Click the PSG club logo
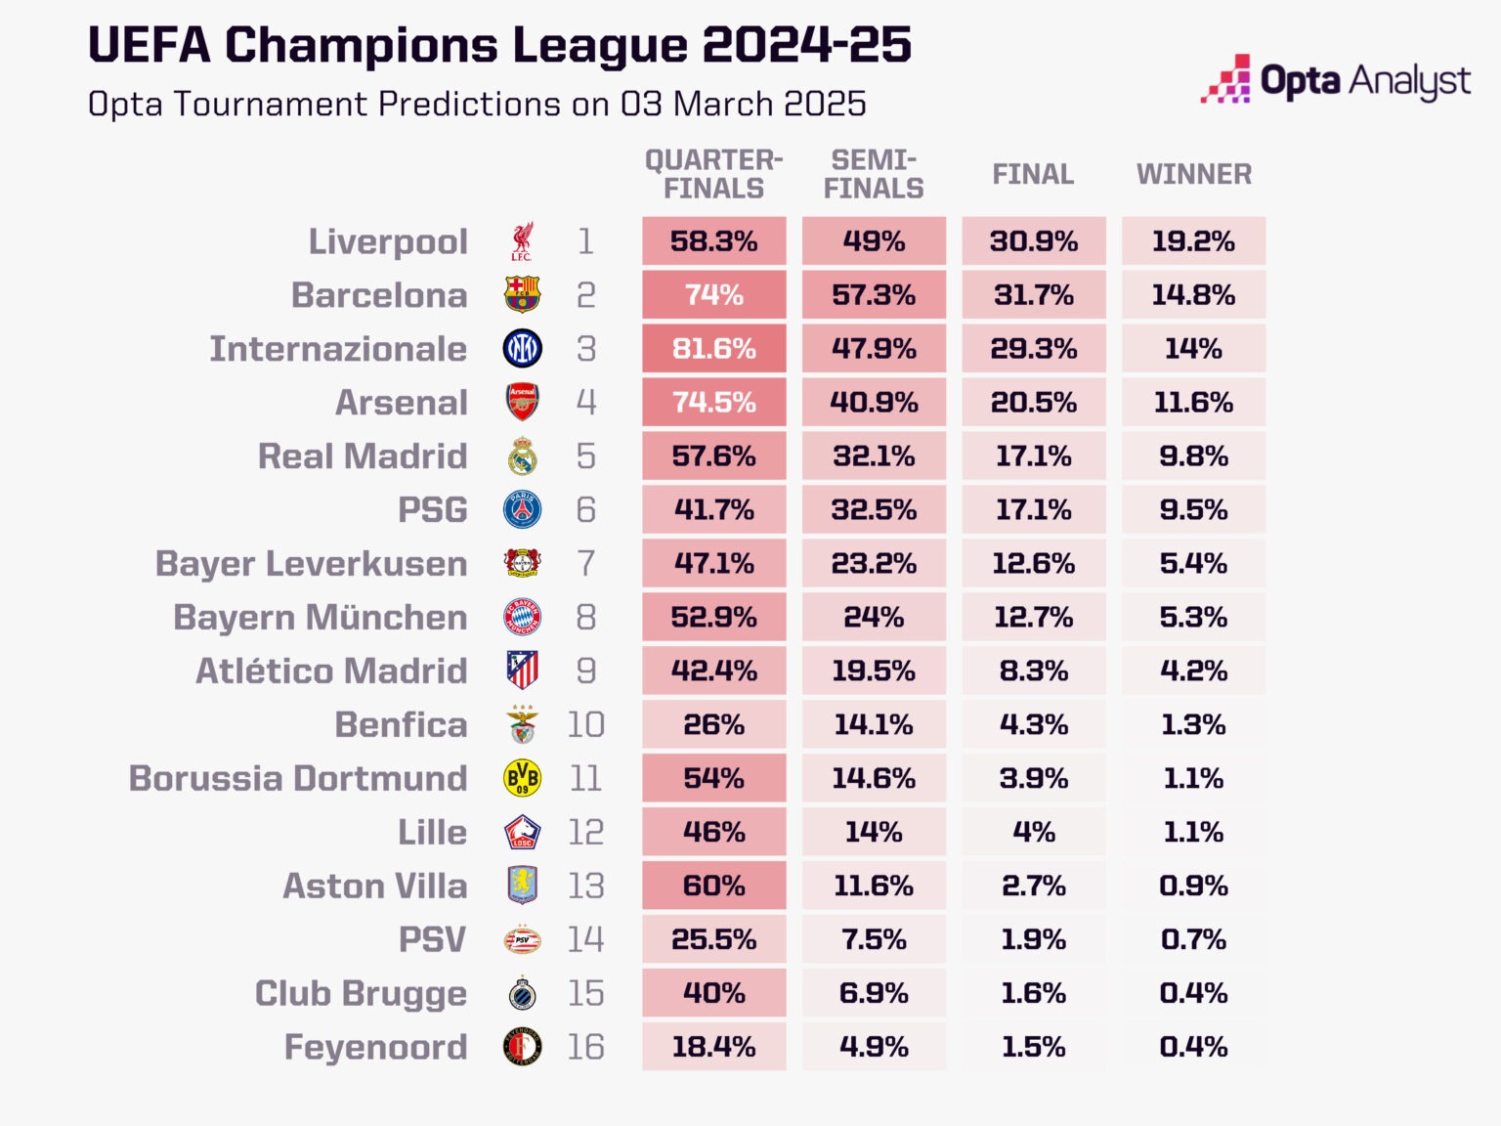The image size is (1501, 1126). point(522,509)
